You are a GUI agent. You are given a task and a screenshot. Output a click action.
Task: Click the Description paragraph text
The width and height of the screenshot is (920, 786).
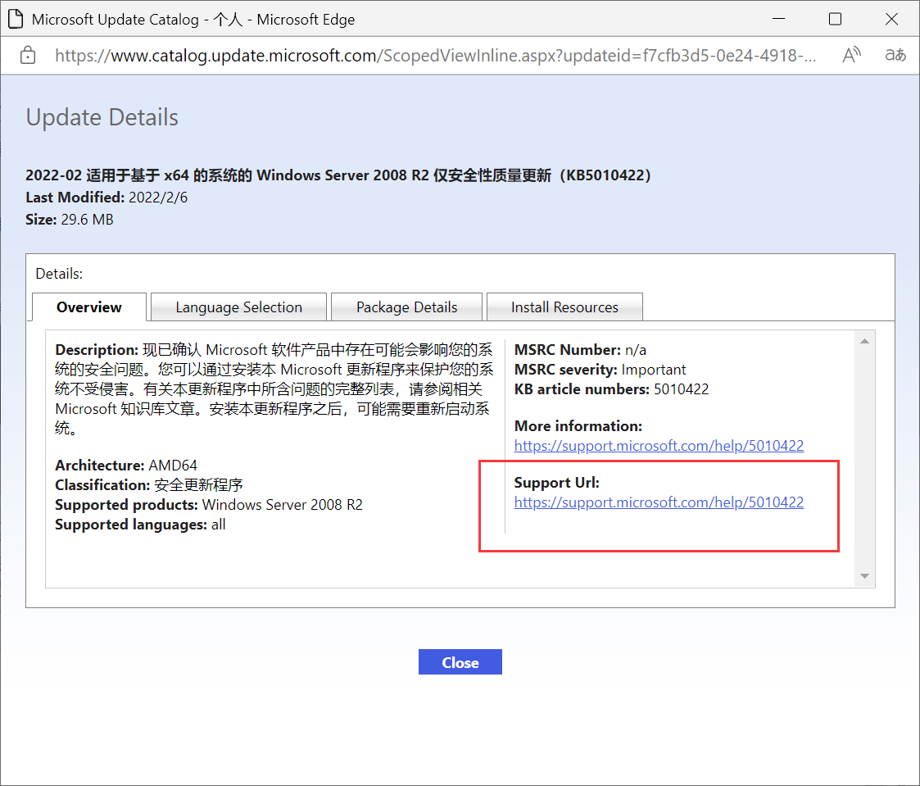[274, 388]
